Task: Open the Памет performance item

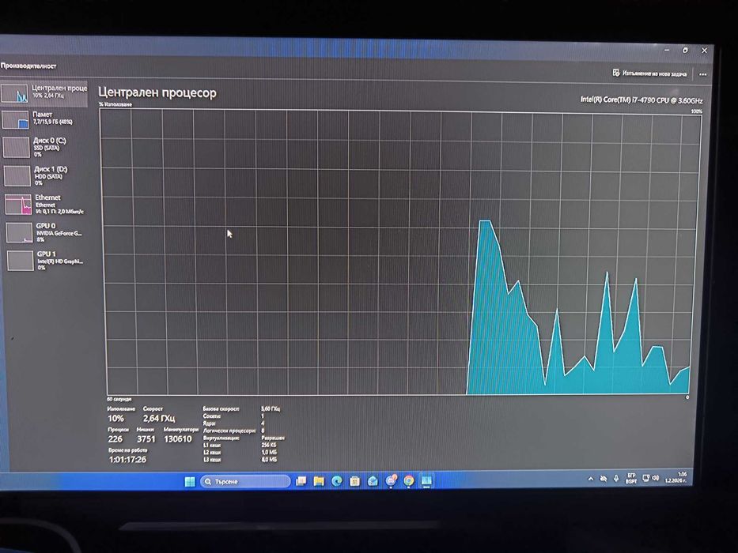Action: point(44,119)
